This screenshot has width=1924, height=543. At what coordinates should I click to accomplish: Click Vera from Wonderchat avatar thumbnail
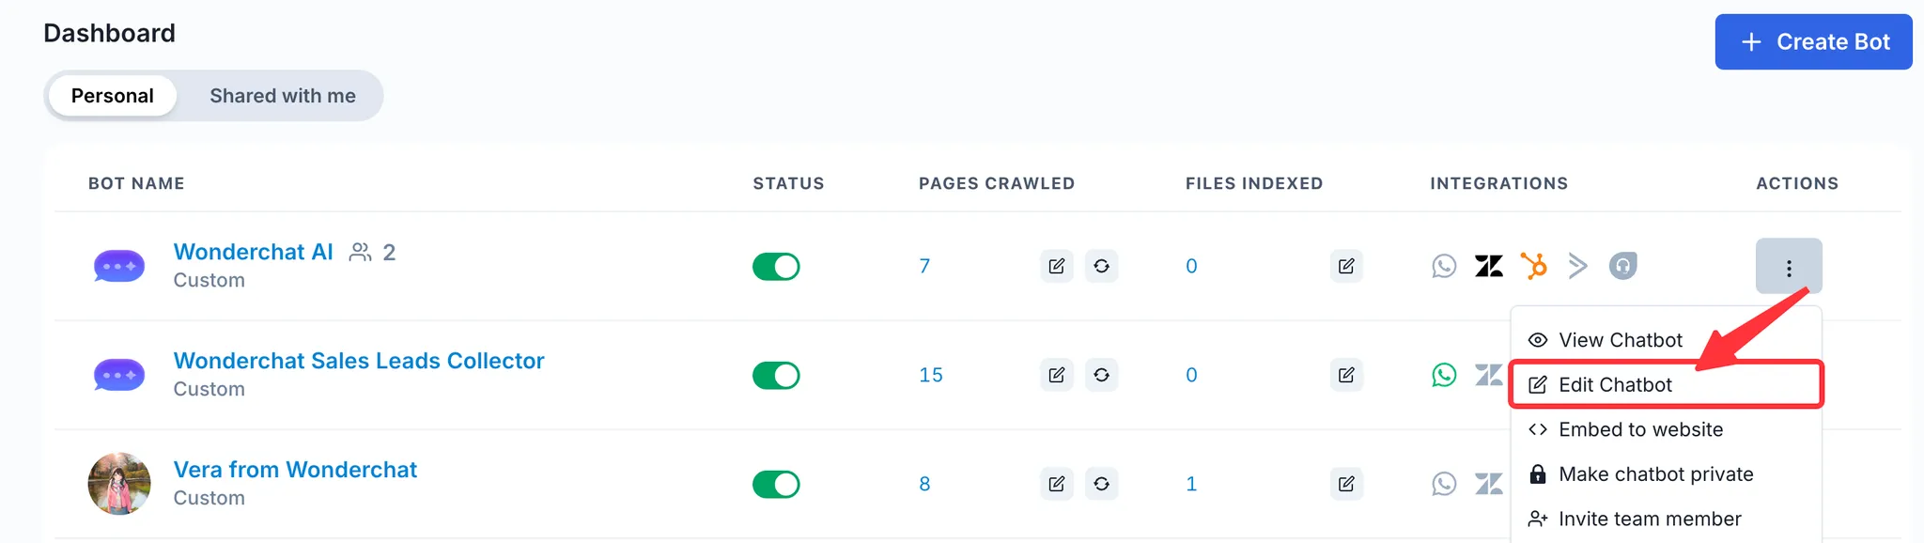(x=119, y=484)
